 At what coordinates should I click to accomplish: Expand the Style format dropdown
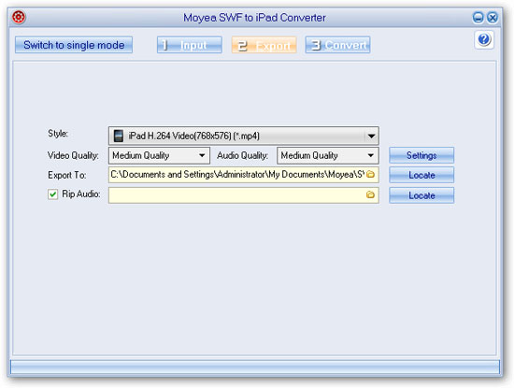[371, 136]
